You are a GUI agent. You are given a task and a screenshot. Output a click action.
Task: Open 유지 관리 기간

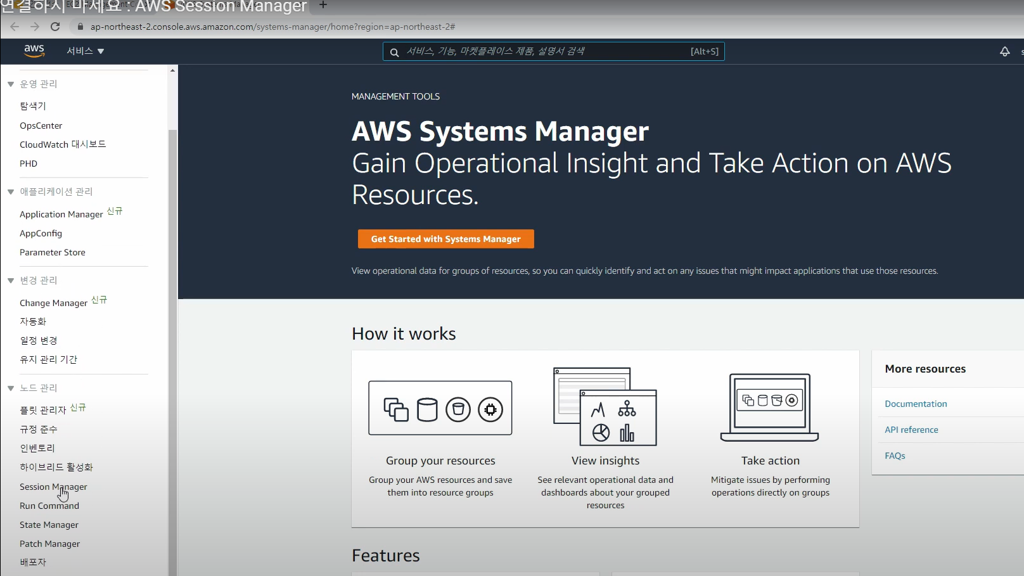coord(48,359)
